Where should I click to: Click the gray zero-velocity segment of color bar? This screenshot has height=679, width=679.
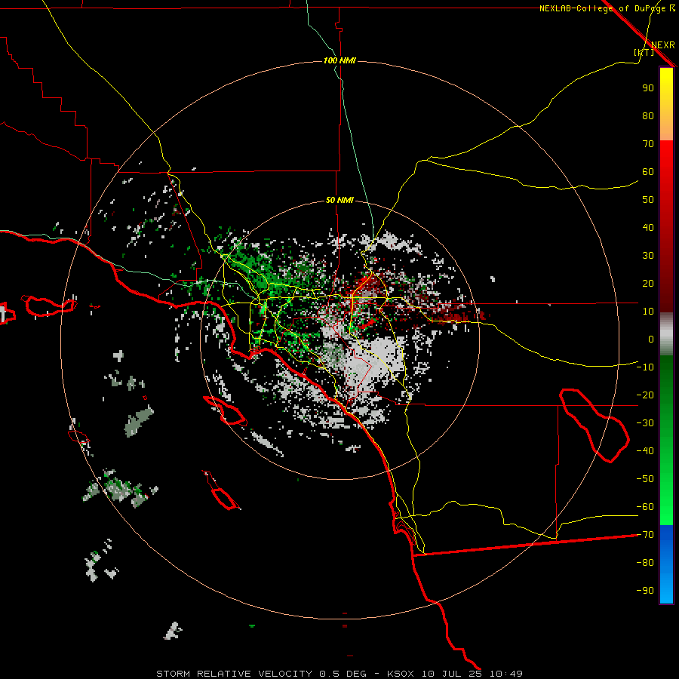coord(666,334)
